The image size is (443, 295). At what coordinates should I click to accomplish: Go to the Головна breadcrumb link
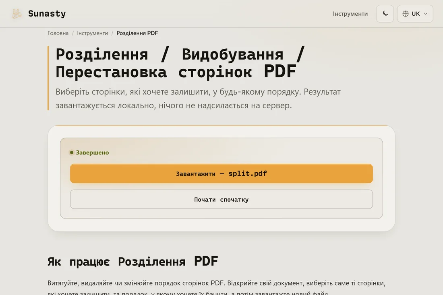coord(58,33)
